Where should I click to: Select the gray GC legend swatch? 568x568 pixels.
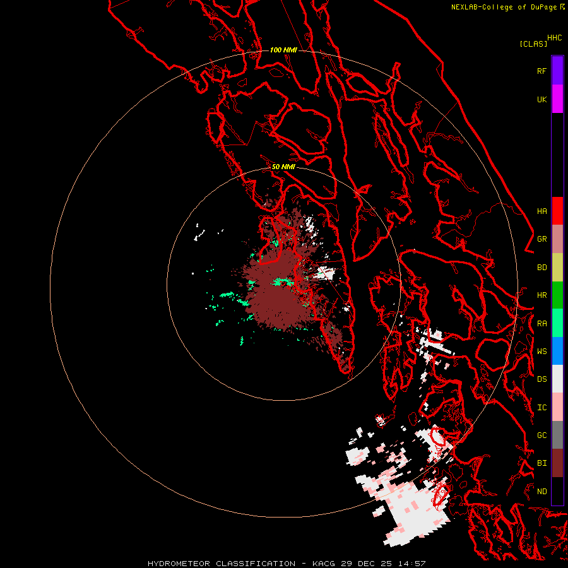tap(557, 435)
